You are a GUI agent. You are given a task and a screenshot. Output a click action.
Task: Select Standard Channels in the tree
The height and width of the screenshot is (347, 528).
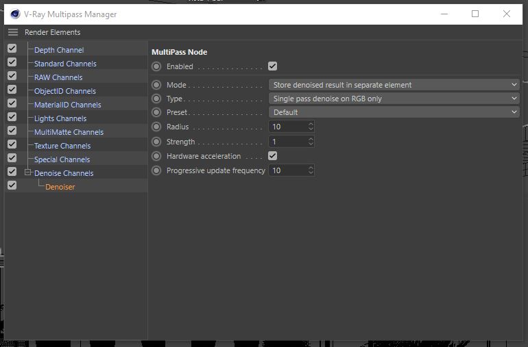click(x=65, y=64)
